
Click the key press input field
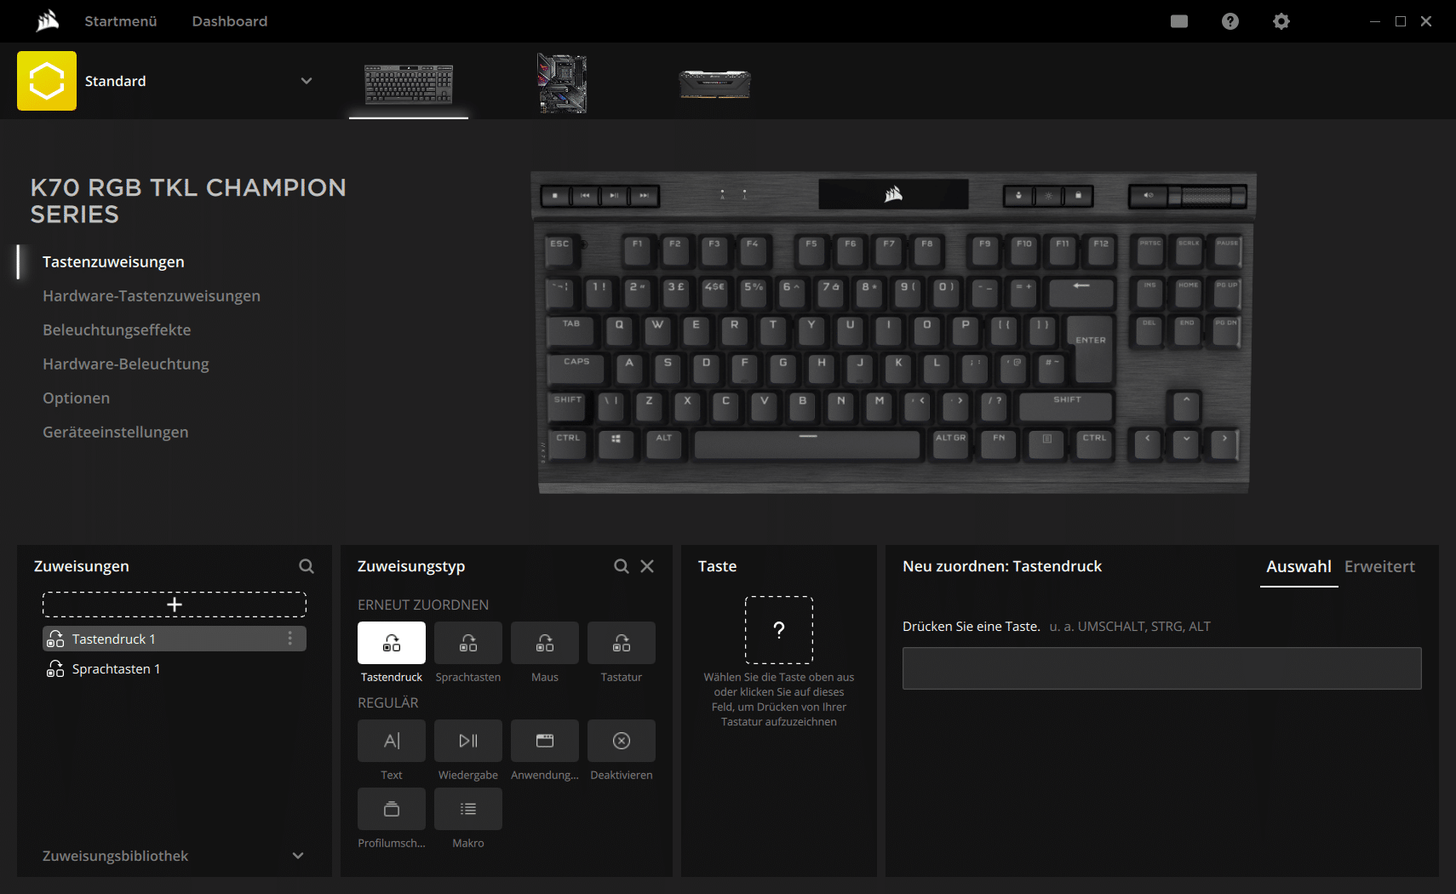tap(1161, 668)
